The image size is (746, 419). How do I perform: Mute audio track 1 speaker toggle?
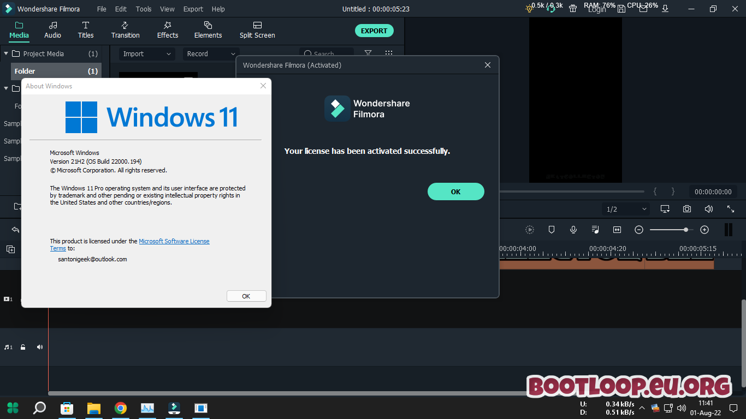[40, 347]
